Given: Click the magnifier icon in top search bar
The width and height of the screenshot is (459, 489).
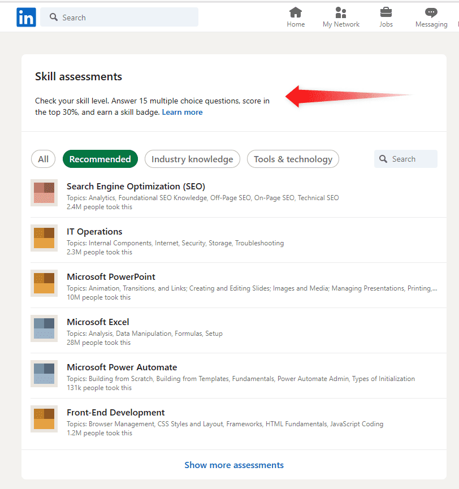Looking at the screenshot, I should click(x=54, y=17).
